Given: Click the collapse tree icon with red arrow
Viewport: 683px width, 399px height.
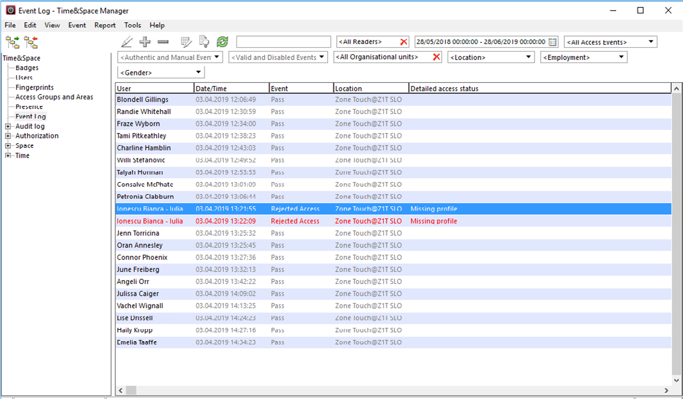Looking at the screenshot, I should (x=31, y=42).
